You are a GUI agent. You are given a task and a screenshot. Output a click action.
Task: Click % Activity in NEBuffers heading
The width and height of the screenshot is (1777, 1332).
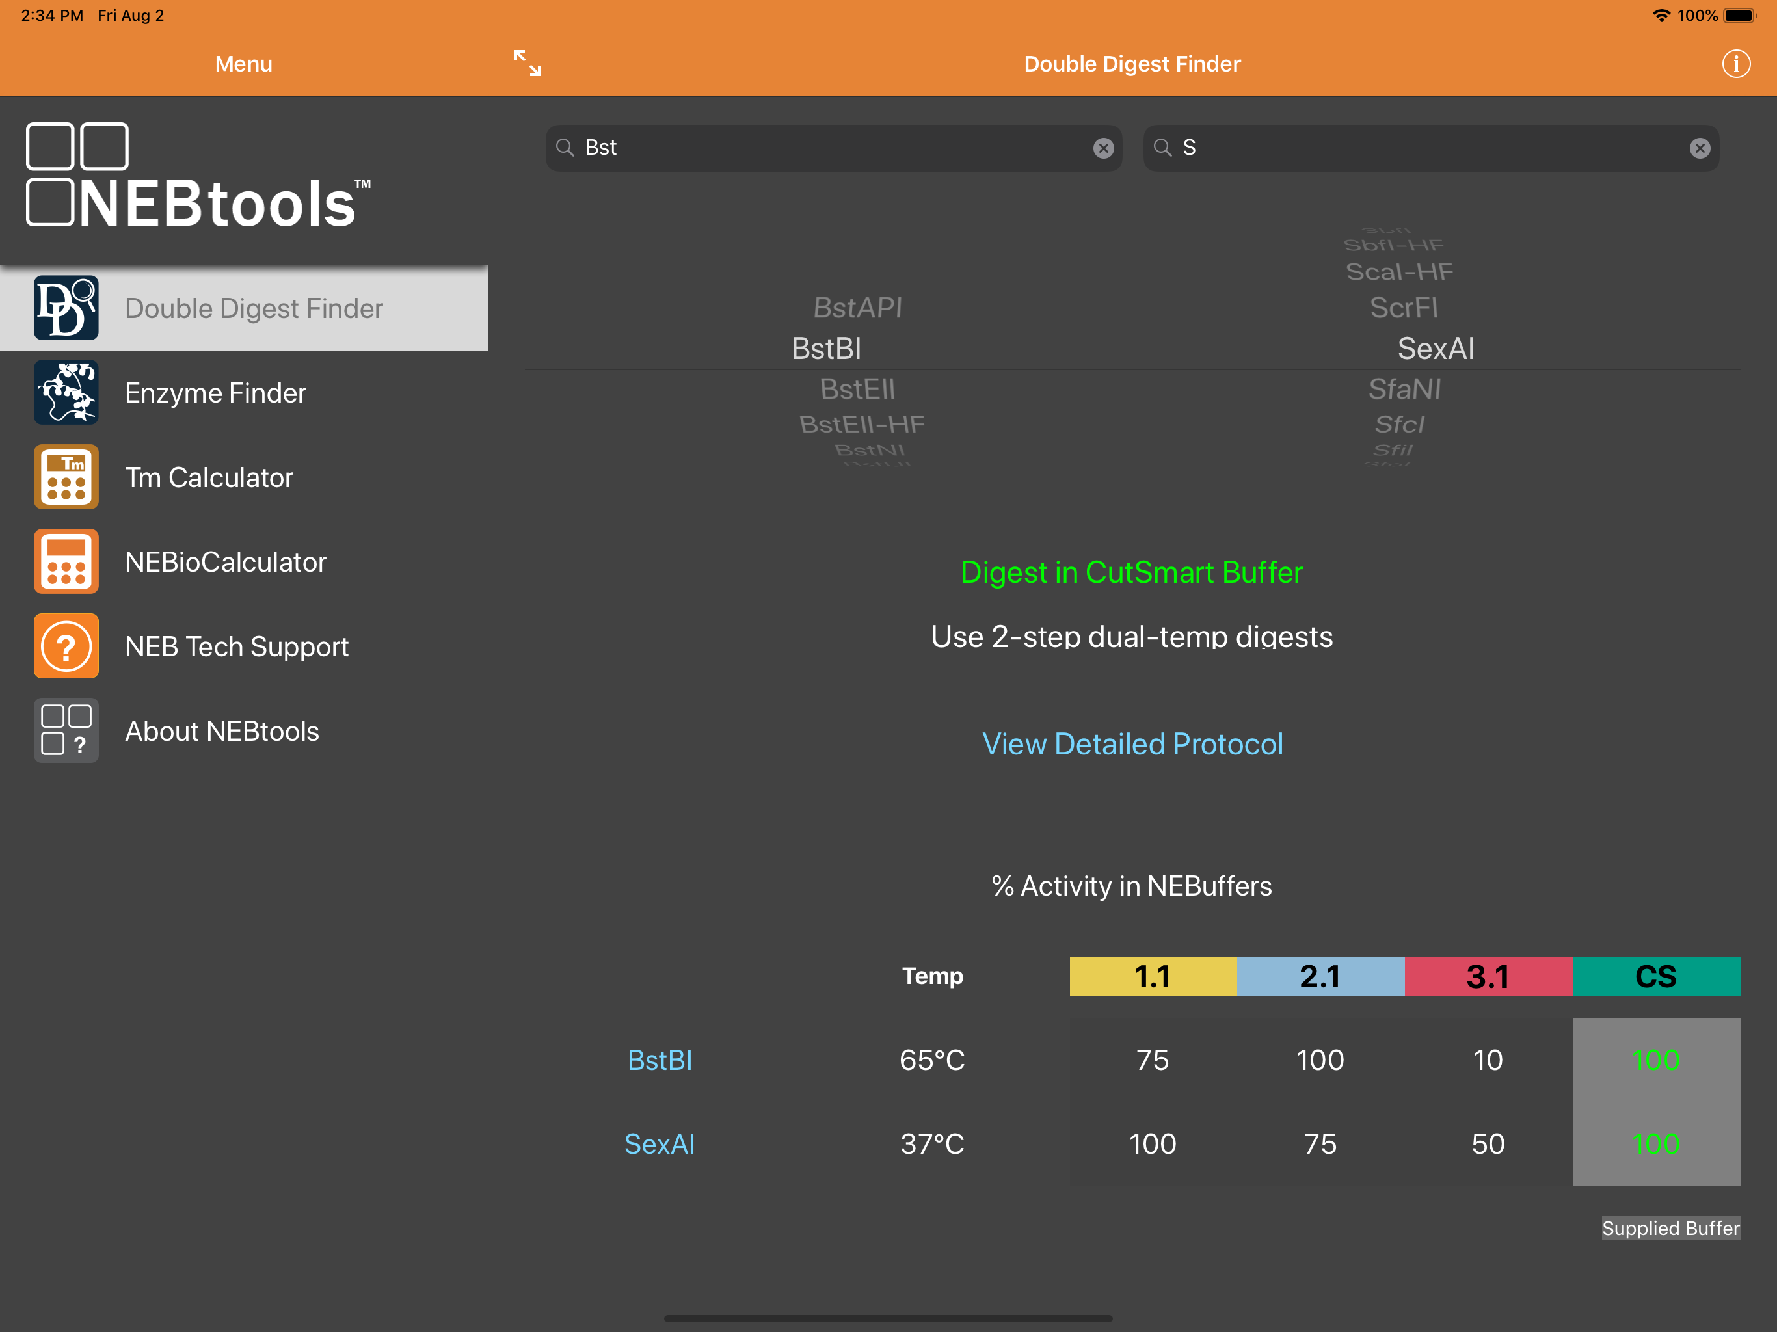pyautogui.click(x=1132, y=885)
